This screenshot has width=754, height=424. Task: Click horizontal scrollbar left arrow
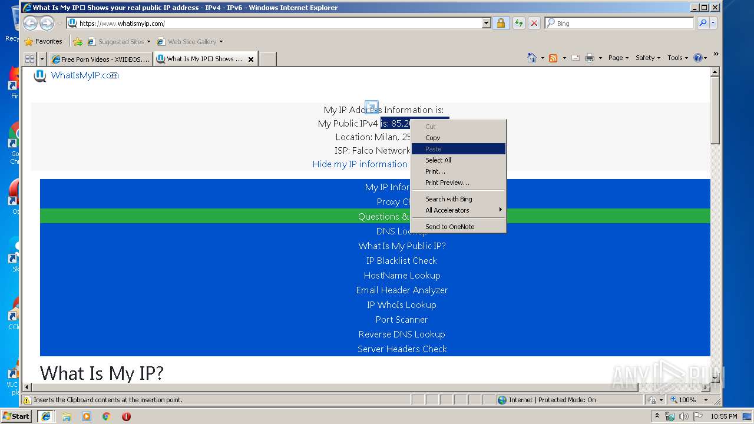27,387
